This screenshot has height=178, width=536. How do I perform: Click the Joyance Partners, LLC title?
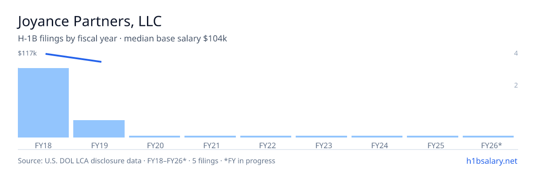pos(89,21)
